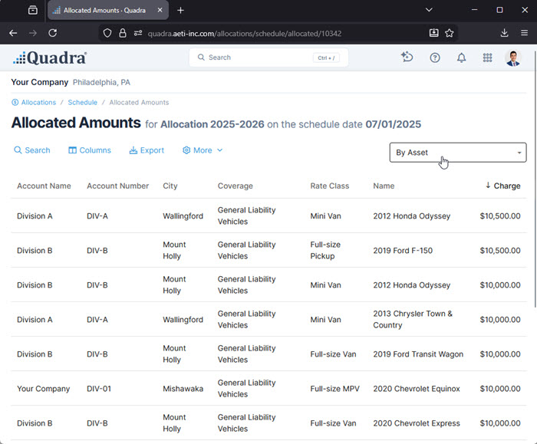
Task: Open the Columns chooser
Action: pos(90,150)
